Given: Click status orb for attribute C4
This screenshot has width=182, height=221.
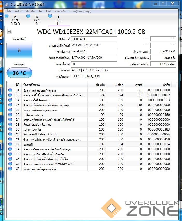Looking at the screenshot, I should point(10,149).
